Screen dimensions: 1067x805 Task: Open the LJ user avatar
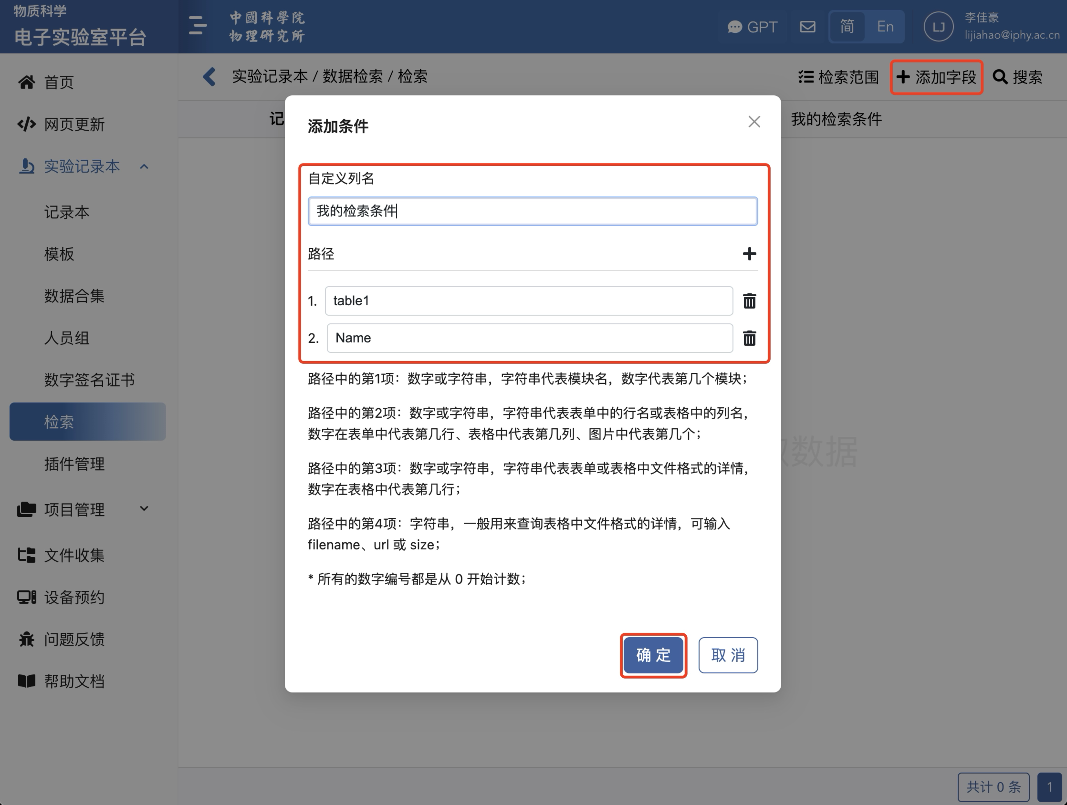(x=938, y=27)
